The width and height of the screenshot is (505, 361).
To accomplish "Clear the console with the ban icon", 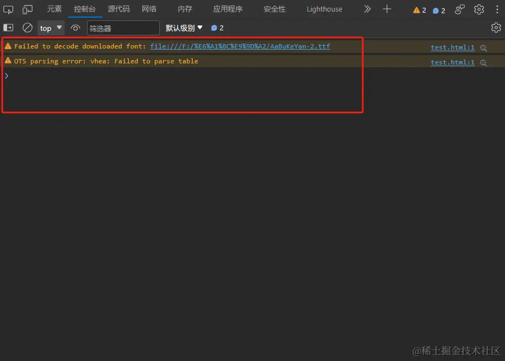I will (x=28, y=28).
